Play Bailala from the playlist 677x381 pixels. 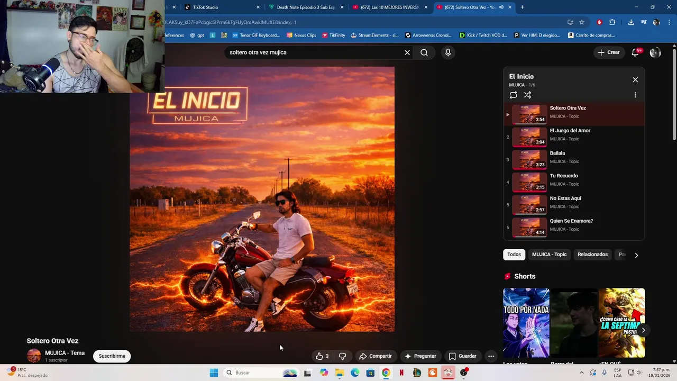pos(574,160)
